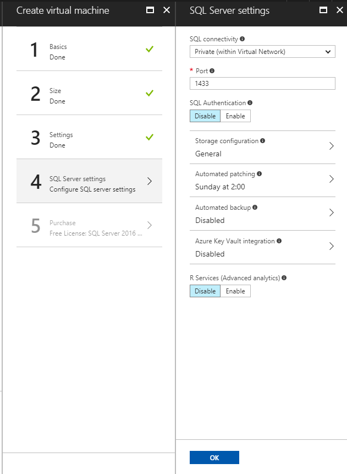347x474 pixels.
Task: Disable SQL Authentication
Action: click(205, 116)
